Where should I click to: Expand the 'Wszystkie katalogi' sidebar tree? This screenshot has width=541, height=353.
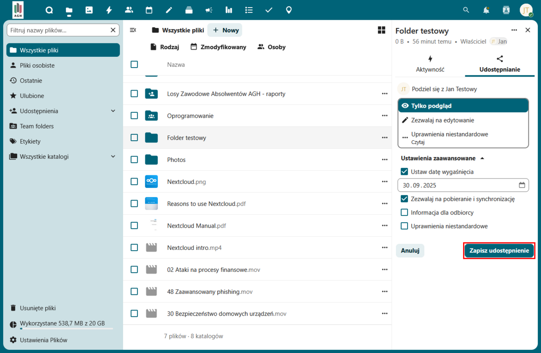tap(113, 156)
